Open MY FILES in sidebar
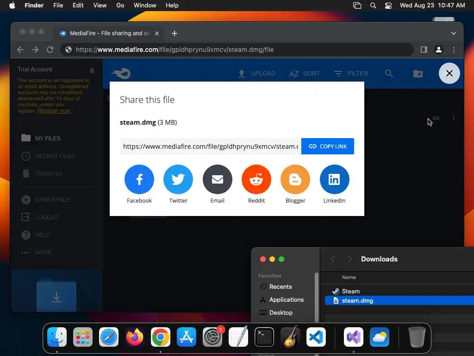The width and height of the screenshot is (474, 356). (x=41, y=138)
